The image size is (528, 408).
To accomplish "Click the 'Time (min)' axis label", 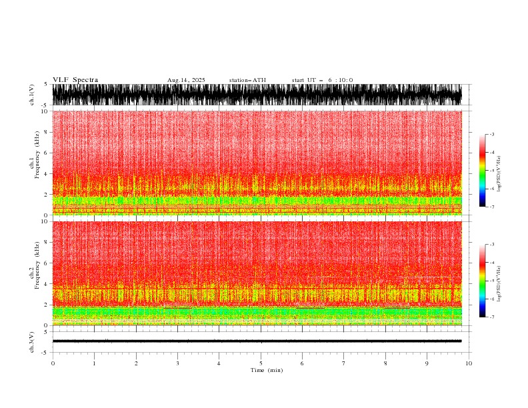I will [x=267, y=370].
